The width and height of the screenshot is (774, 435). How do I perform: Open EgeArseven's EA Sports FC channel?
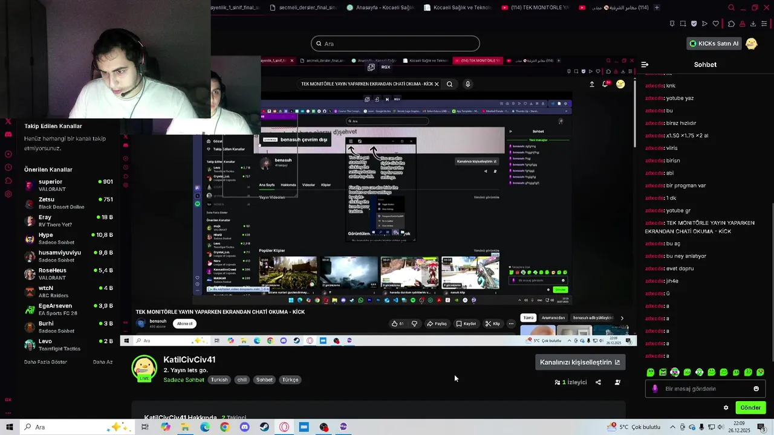click(x=68, y=309)
